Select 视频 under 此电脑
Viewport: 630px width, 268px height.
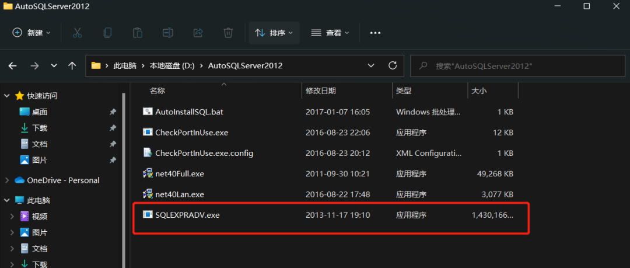tap(40, 217)
